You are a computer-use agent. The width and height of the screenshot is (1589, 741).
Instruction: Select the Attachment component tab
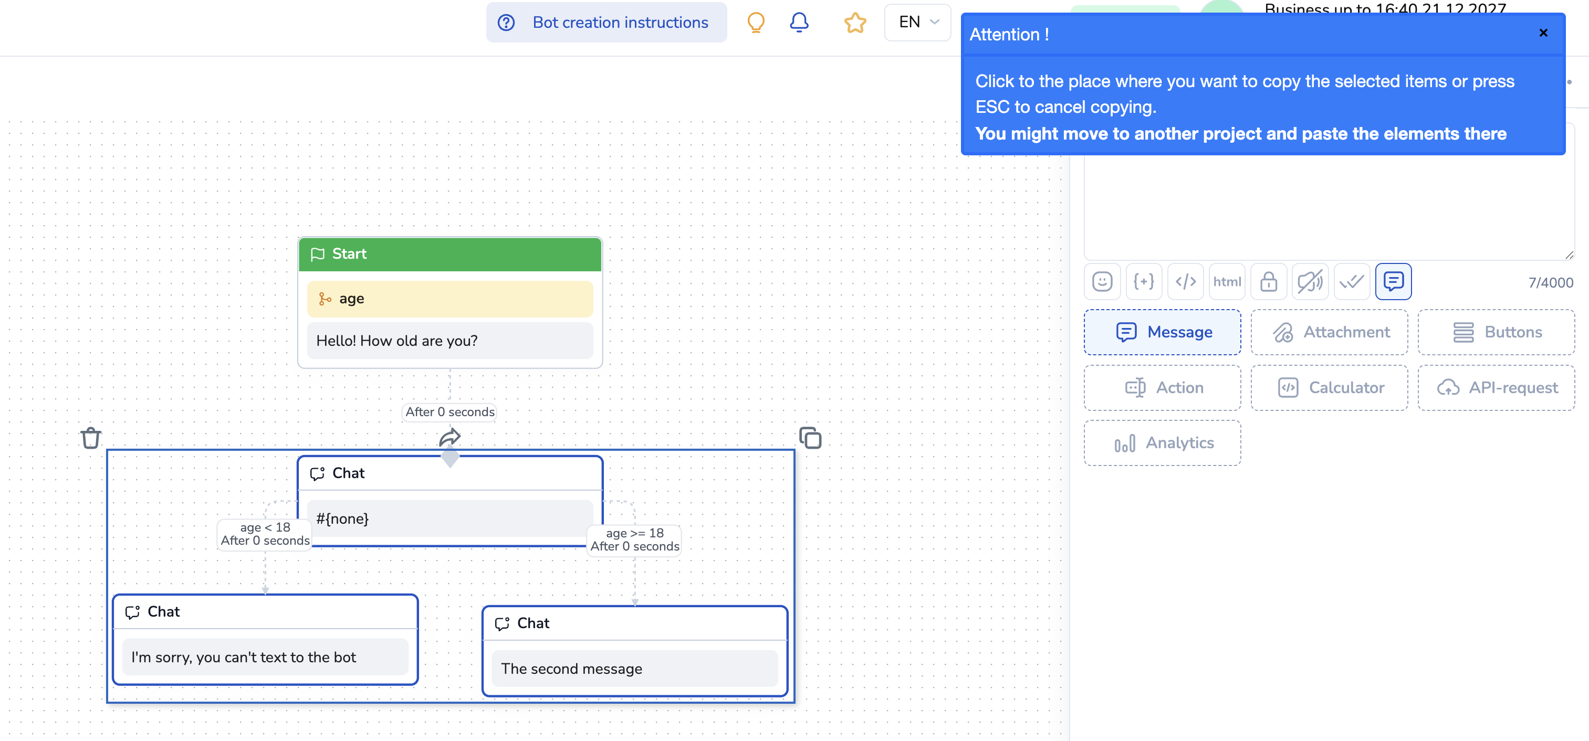[x=1329, y=332]
